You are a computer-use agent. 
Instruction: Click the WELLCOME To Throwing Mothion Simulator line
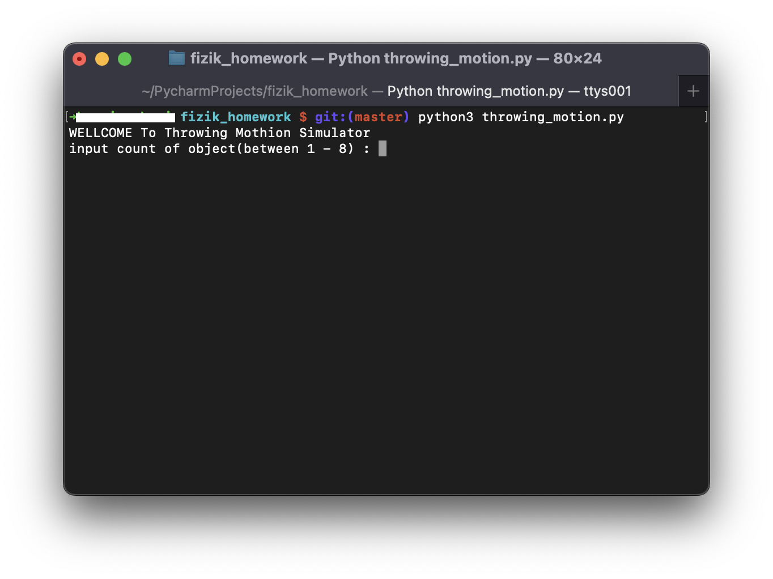(219, 133)
